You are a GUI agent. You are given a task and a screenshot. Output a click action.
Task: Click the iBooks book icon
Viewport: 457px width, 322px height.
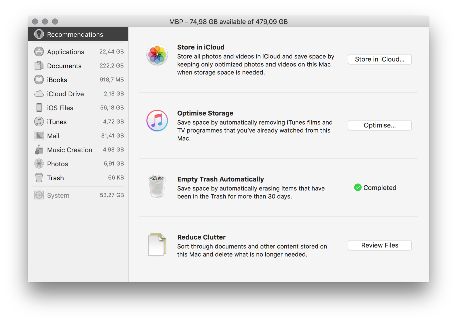point(39,79)
